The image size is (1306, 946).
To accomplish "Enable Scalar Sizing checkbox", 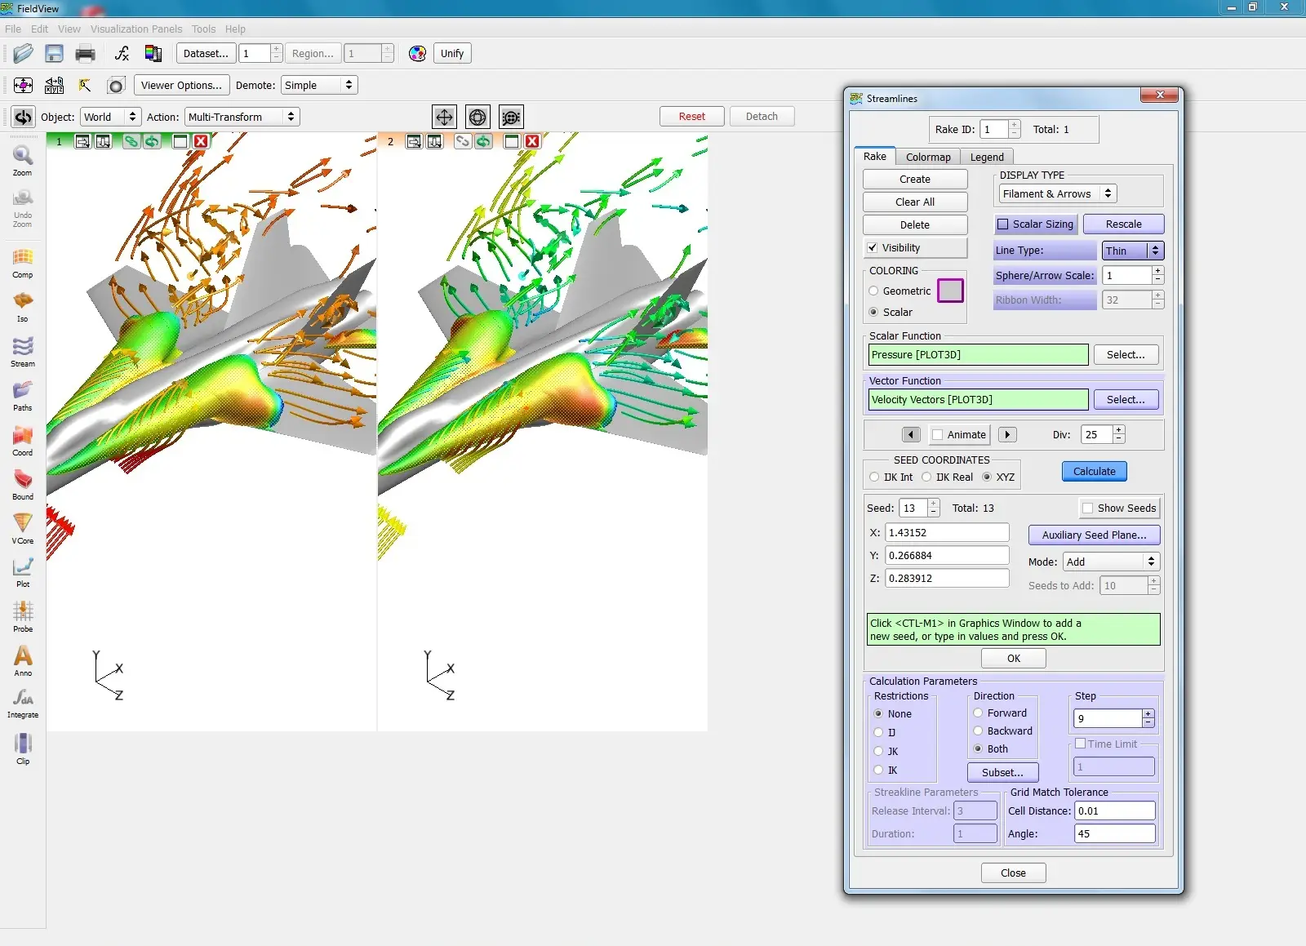I will (1003, 224).
